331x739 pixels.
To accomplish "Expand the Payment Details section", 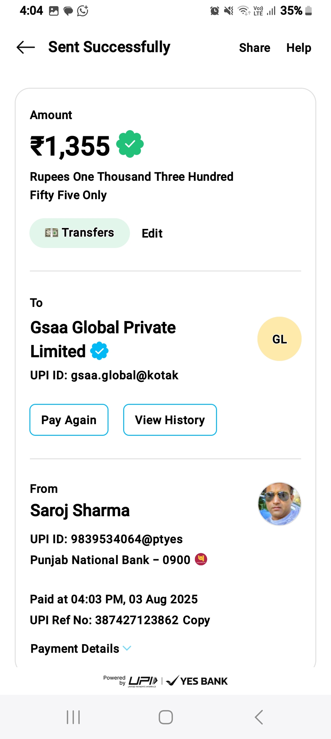I will point(75,648).
